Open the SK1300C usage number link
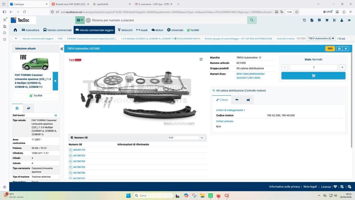The height and width of the screenshot is (200, 355). point(255,78)
